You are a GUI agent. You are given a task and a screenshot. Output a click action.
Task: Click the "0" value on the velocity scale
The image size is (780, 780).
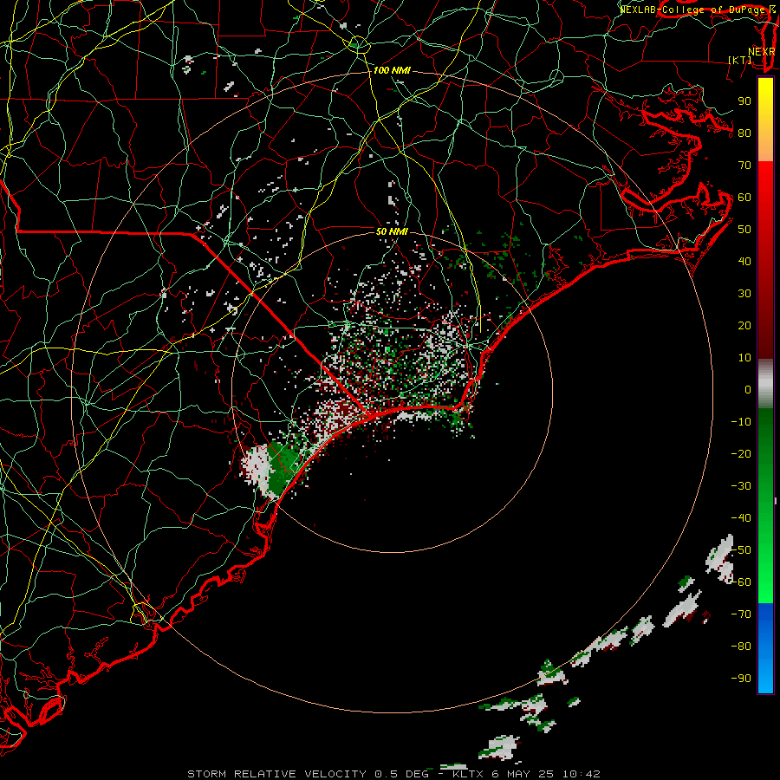pyautogui.click(x=748, y=390)
